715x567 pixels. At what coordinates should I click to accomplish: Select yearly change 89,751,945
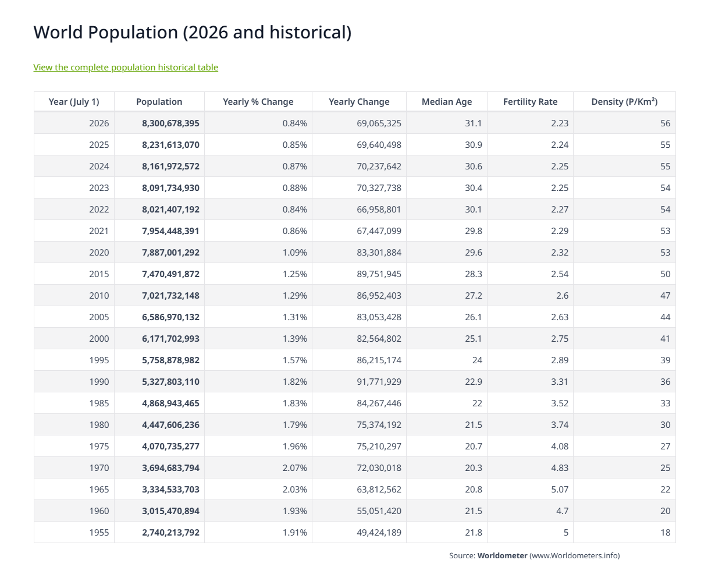pyautogui.click(x=379, y=274)
